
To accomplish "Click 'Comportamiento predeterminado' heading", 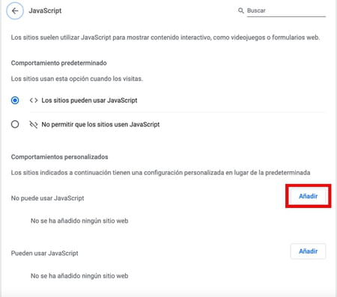I will pos(58,63).
